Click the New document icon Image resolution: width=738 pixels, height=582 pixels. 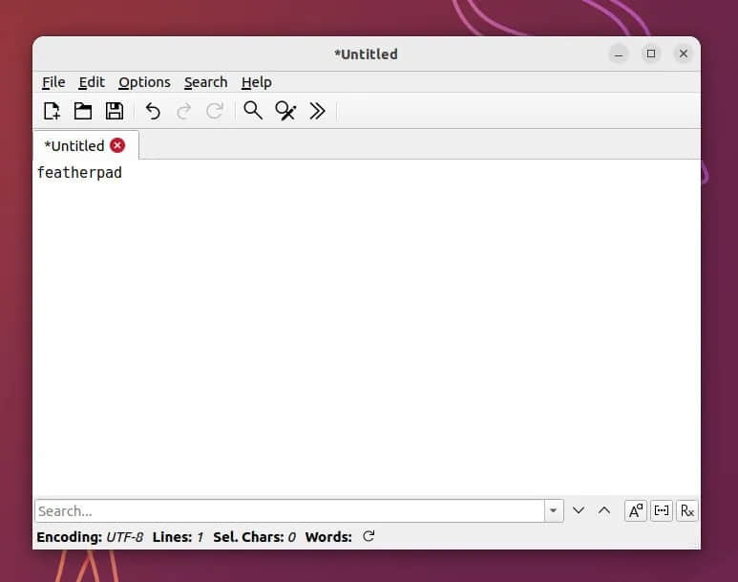tap(52, 111)
